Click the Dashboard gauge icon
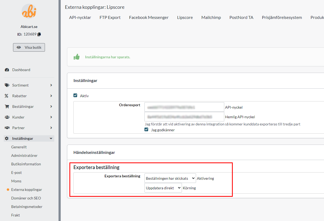Screen dimensions: 324x221 coord(7,70)
